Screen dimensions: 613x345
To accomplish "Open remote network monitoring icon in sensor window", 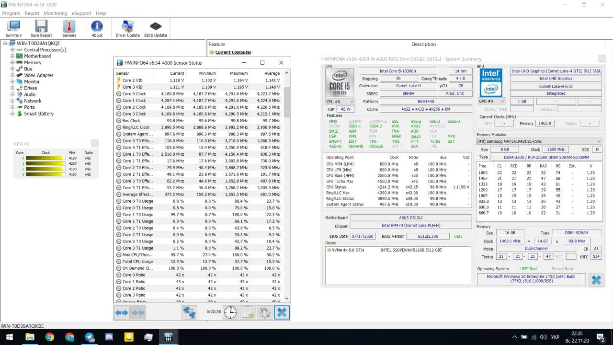I will coord(190,312).
